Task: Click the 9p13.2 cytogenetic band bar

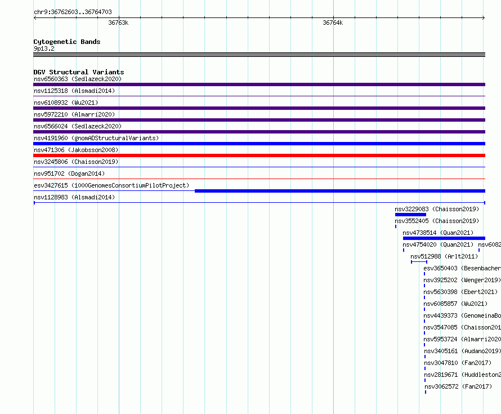Action: [259, 55]
